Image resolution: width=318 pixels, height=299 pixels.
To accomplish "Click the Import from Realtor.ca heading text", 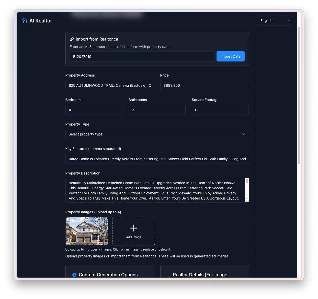I will click(x=97, y=39).
